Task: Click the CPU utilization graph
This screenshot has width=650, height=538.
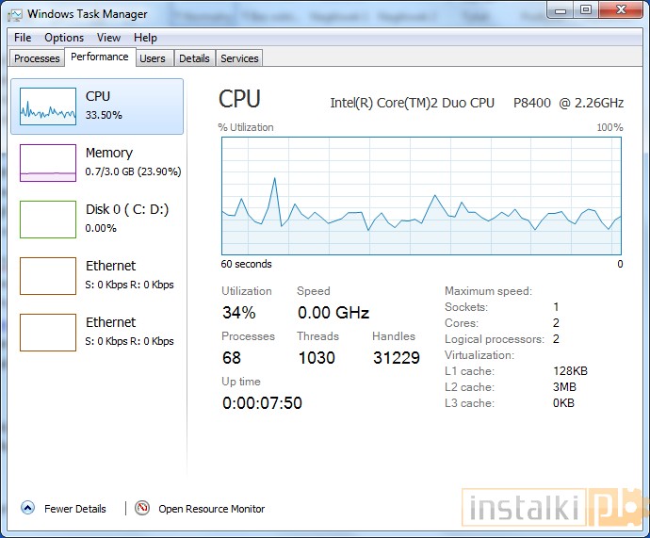Action: [x=421, y=196]
